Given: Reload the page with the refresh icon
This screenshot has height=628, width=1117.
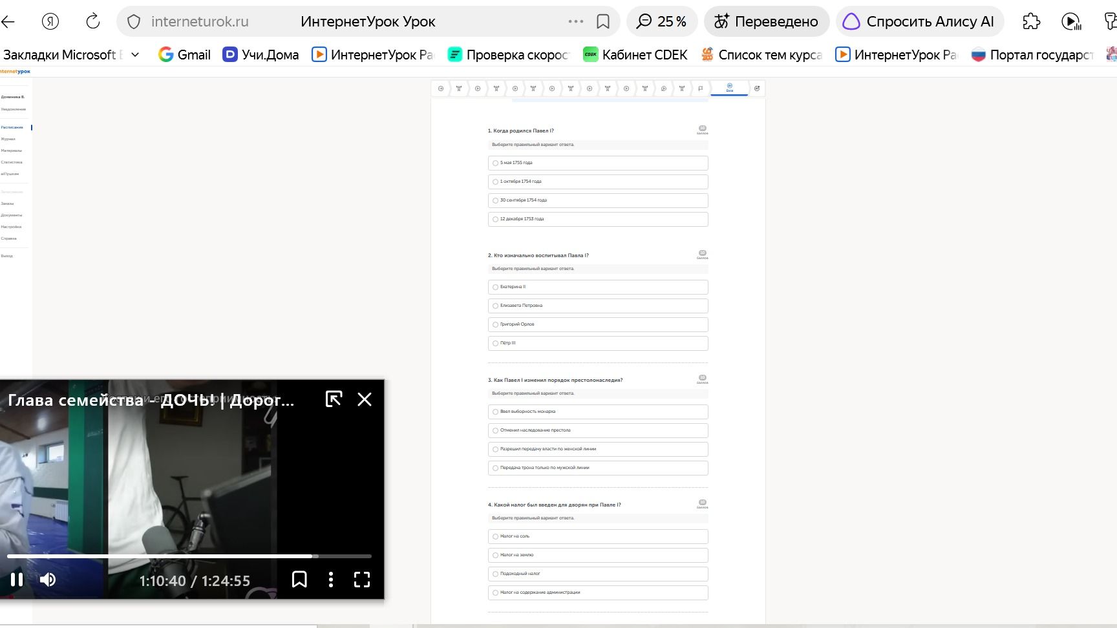Looking at the screenshot, I should click(93, 21).
